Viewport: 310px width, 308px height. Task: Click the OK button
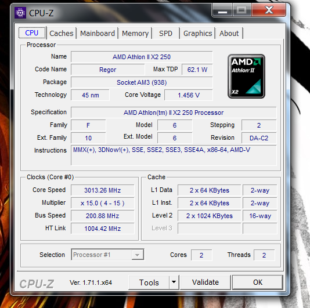(258, 282)
